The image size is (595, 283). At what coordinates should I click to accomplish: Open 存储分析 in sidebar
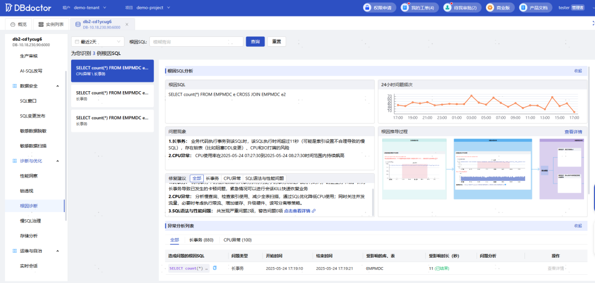click(x=29, y=236)
